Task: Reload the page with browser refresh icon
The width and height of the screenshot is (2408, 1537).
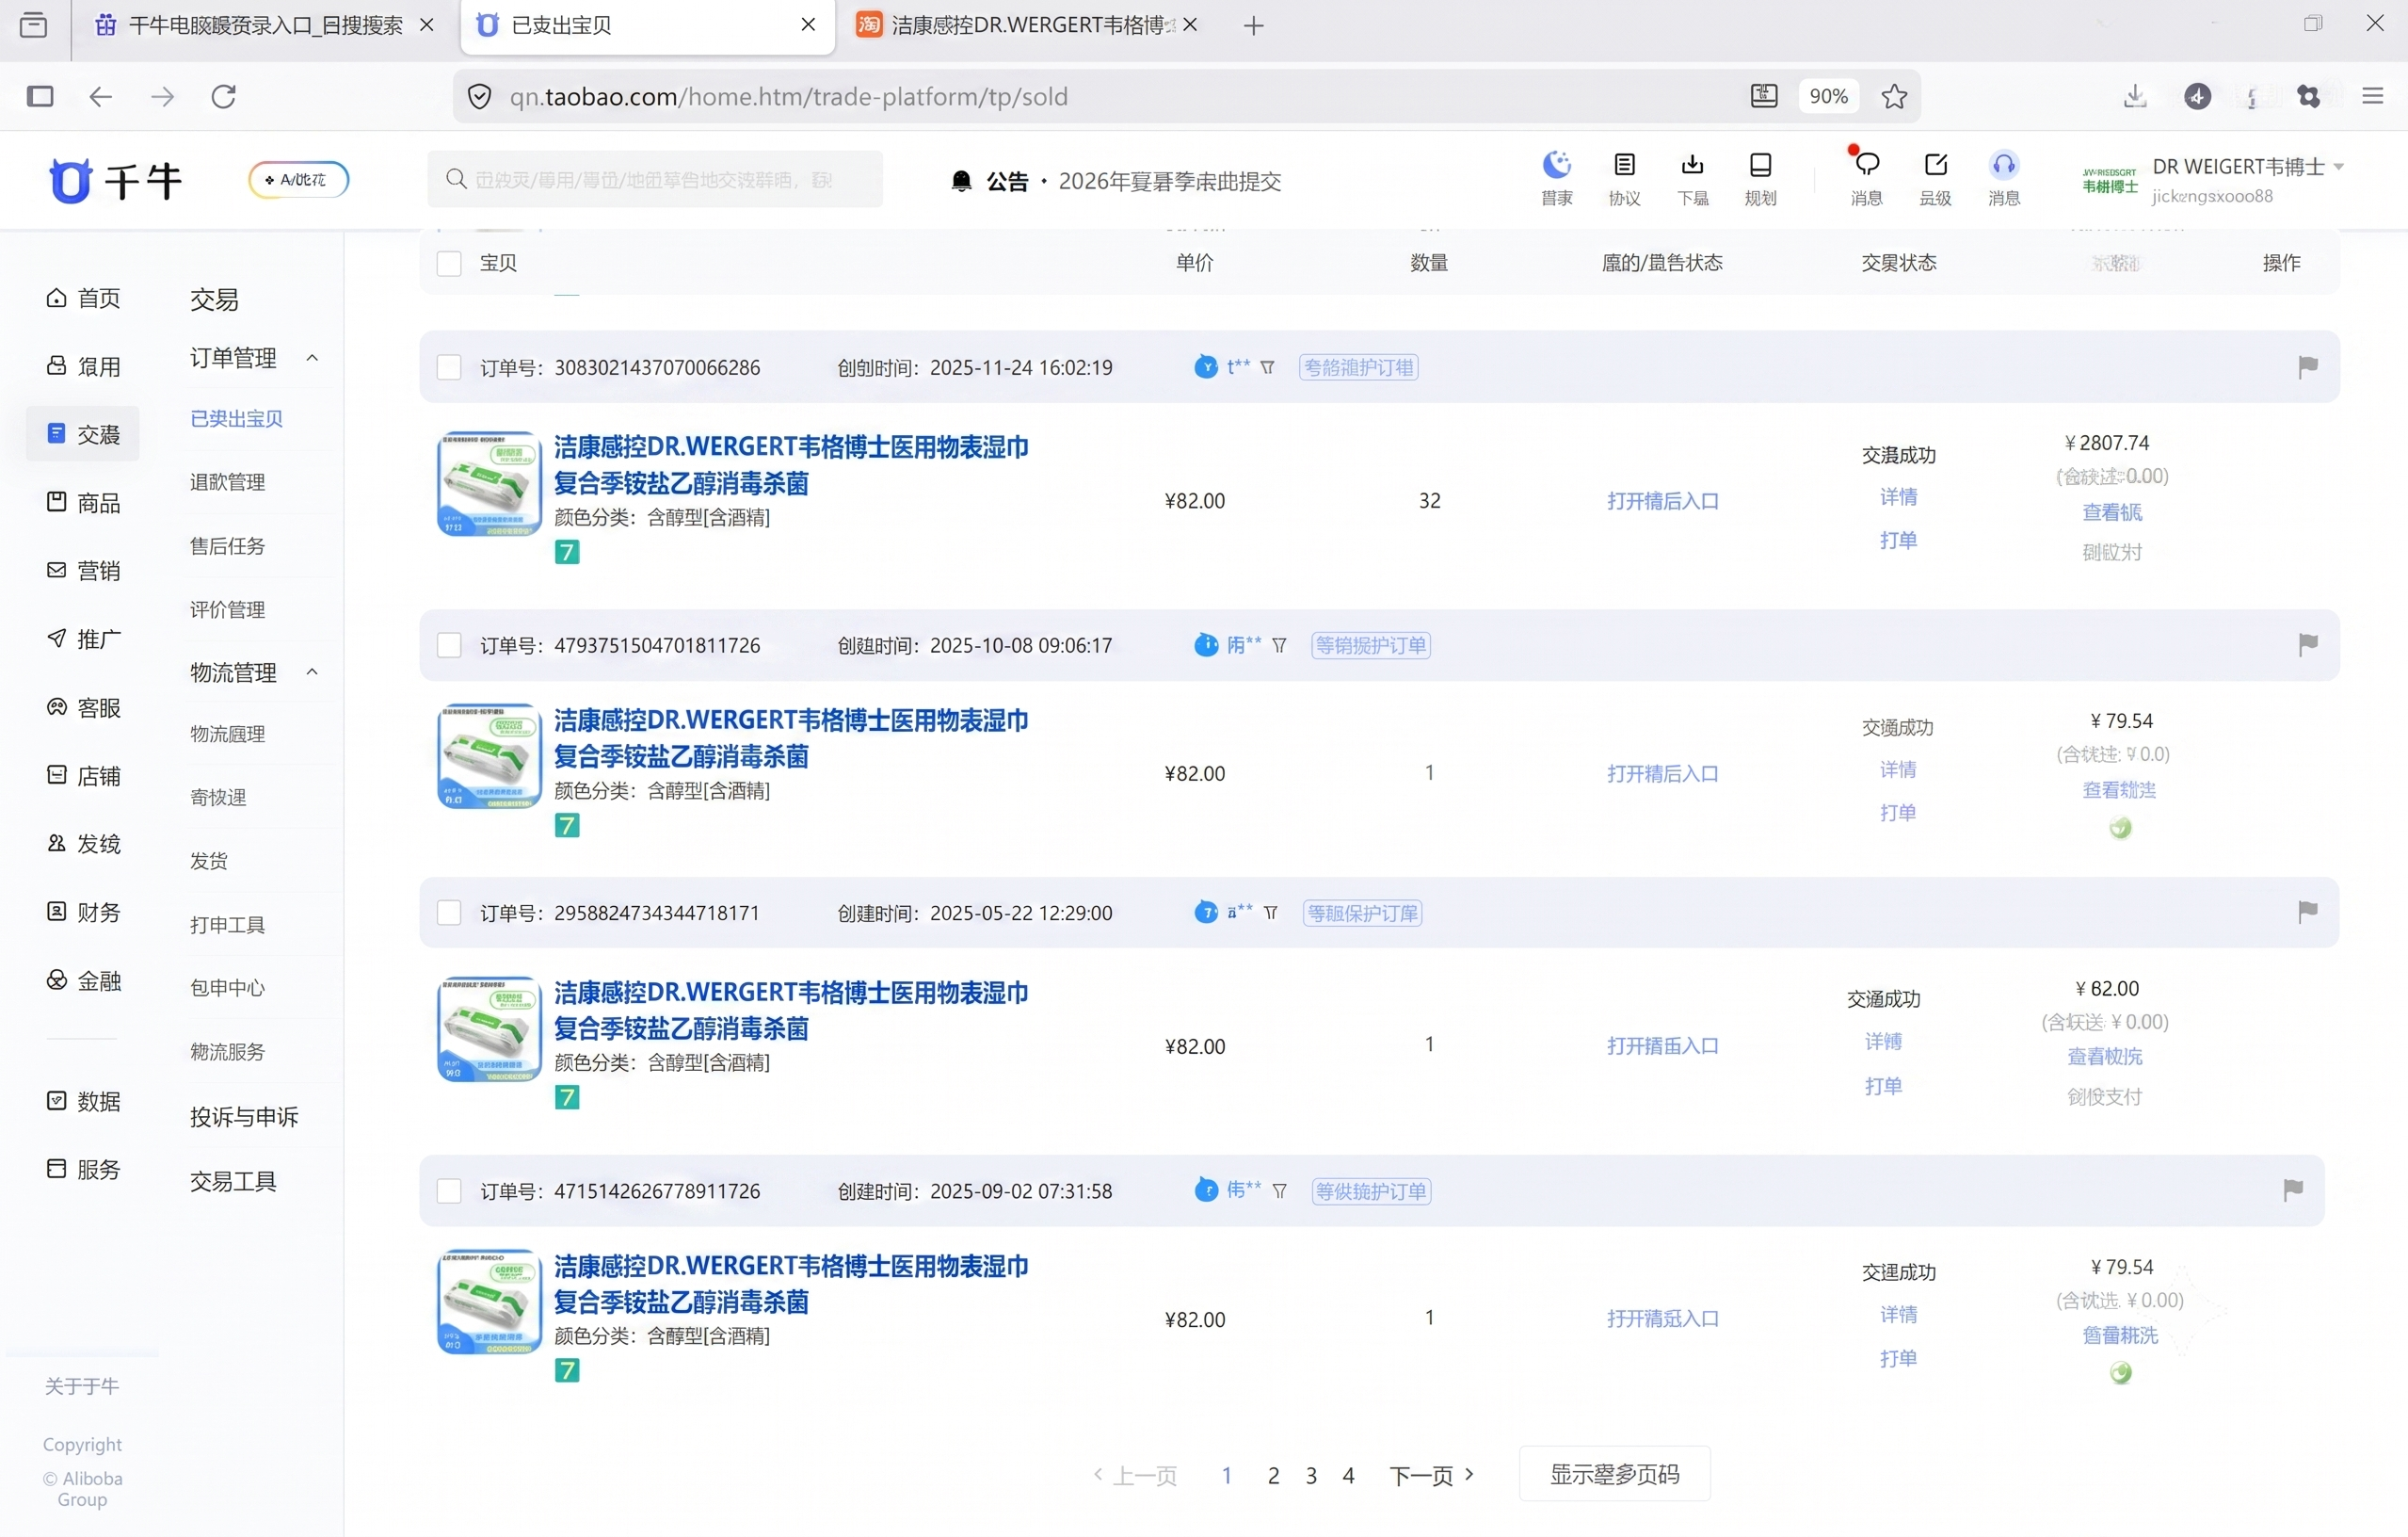Action: pyautogui.click(x=224, y=96)
